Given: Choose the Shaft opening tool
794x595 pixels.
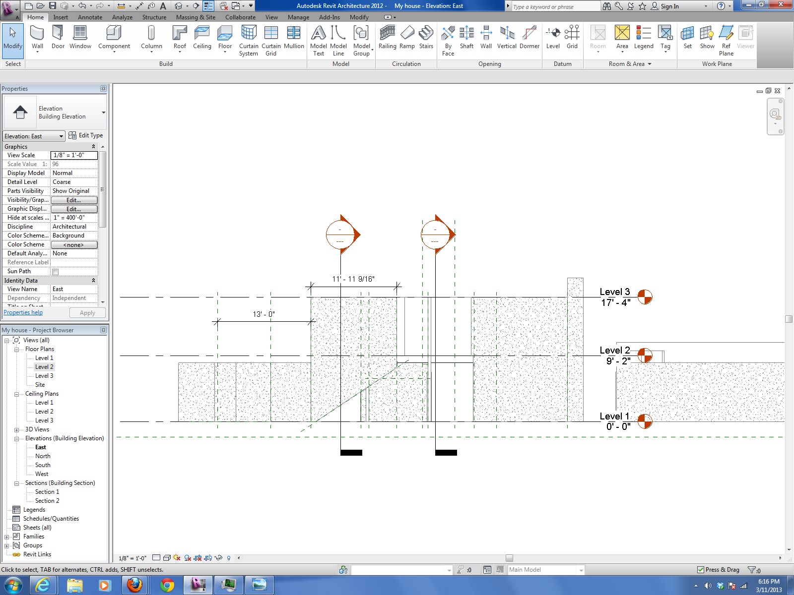Looking at the screenshot, I should click(x=466, y=38).
